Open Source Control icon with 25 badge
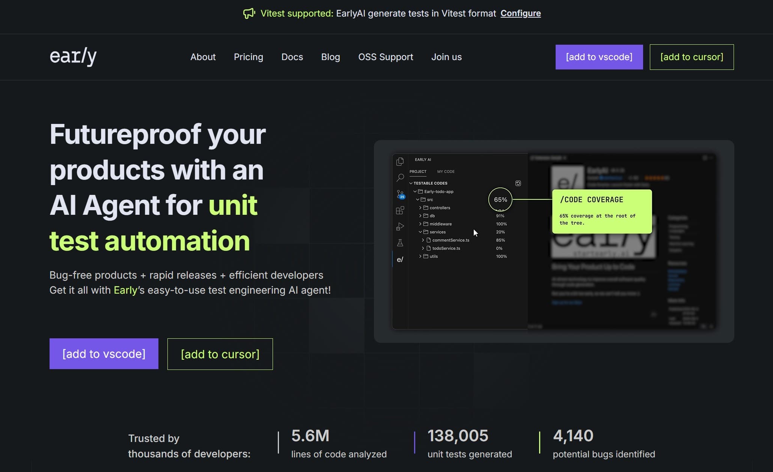Image resolution: width=773 pixels, height=472 pixels. point(400,194)
